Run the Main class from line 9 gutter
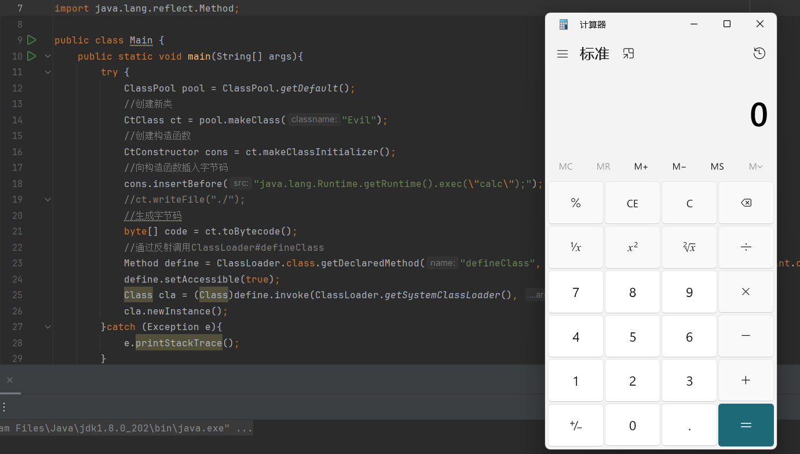This screenshot has height=454, width=800. (x=32, y=40)
